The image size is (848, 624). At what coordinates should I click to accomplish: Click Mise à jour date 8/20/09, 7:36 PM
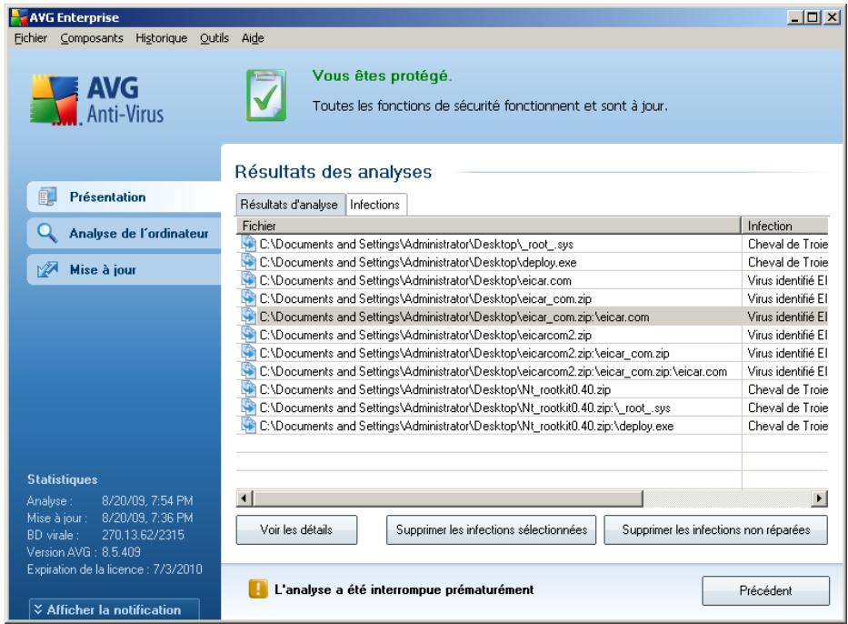(x=147, y=518)
